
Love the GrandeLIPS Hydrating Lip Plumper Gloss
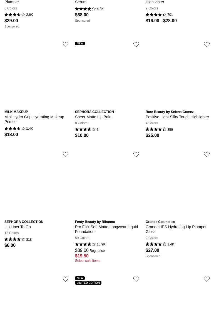[x=207, y=154]
